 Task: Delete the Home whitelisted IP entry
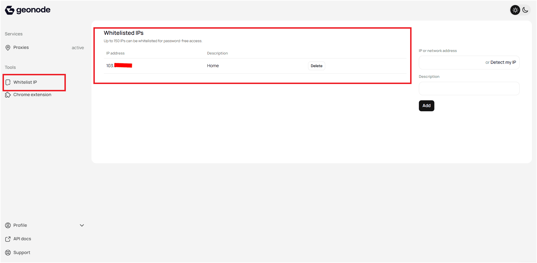[316, 66]
